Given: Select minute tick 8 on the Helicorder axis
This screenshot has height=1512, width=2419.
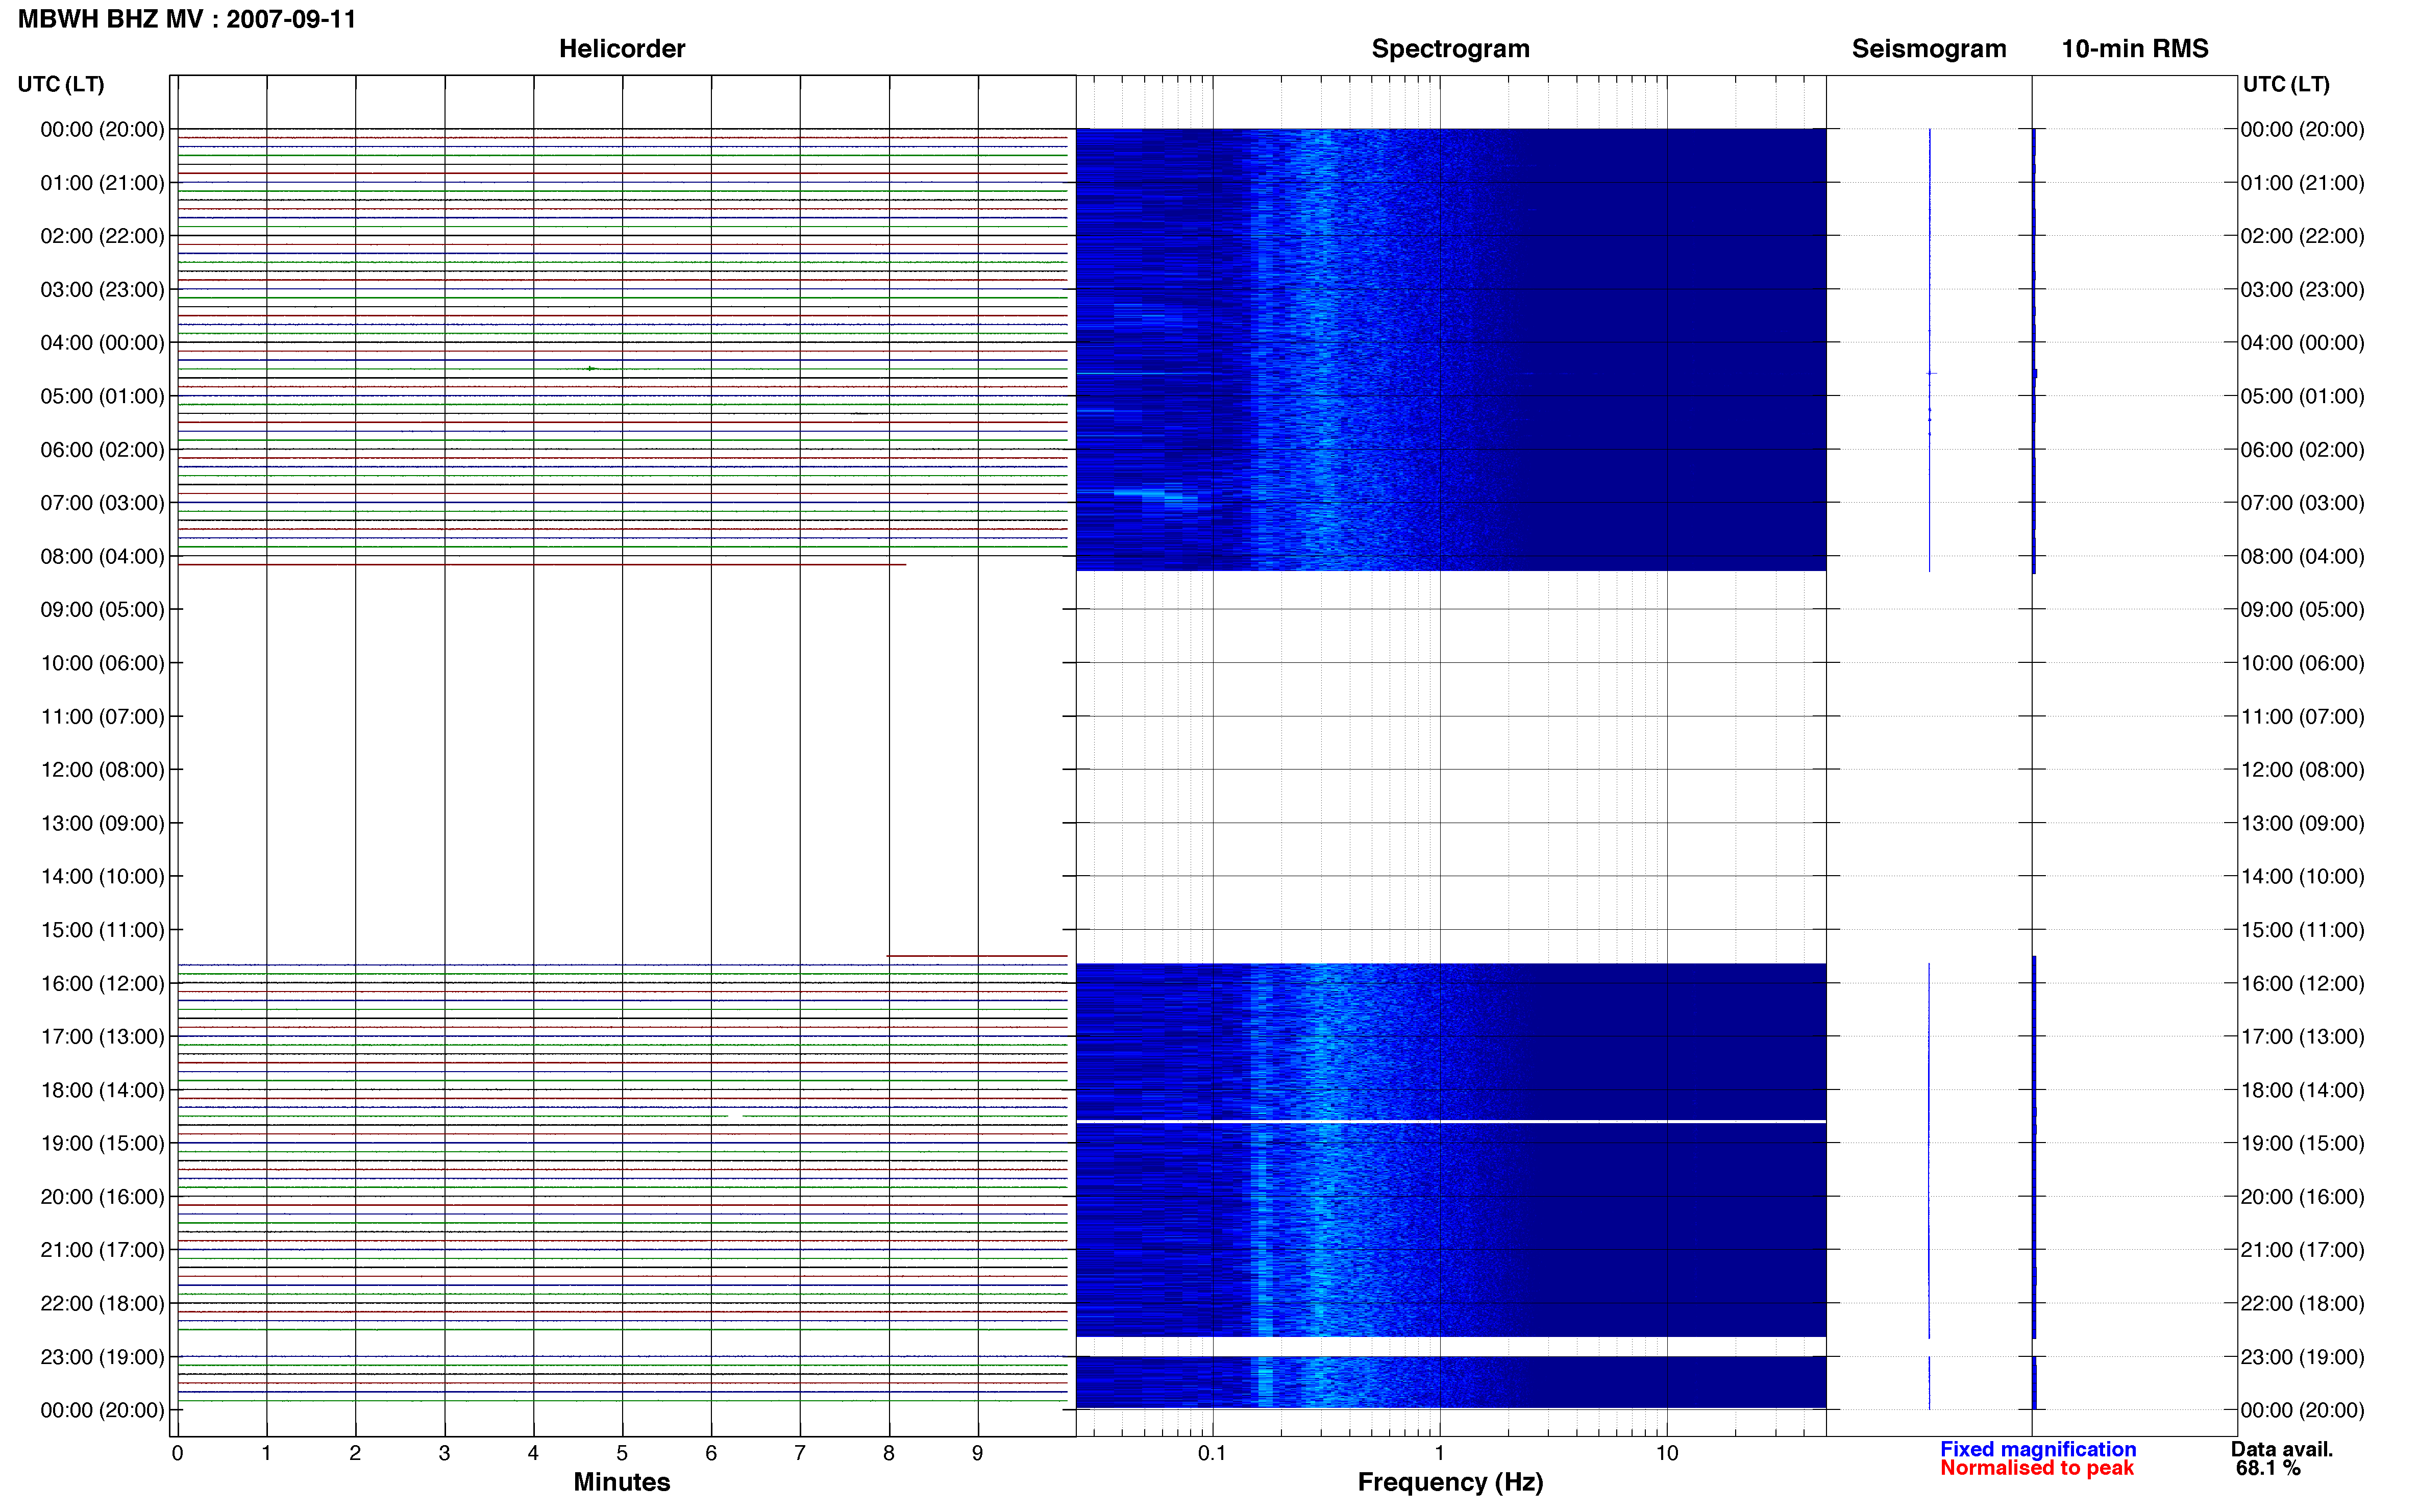Looking at the screenshot, I should [x=888, y=1453].
